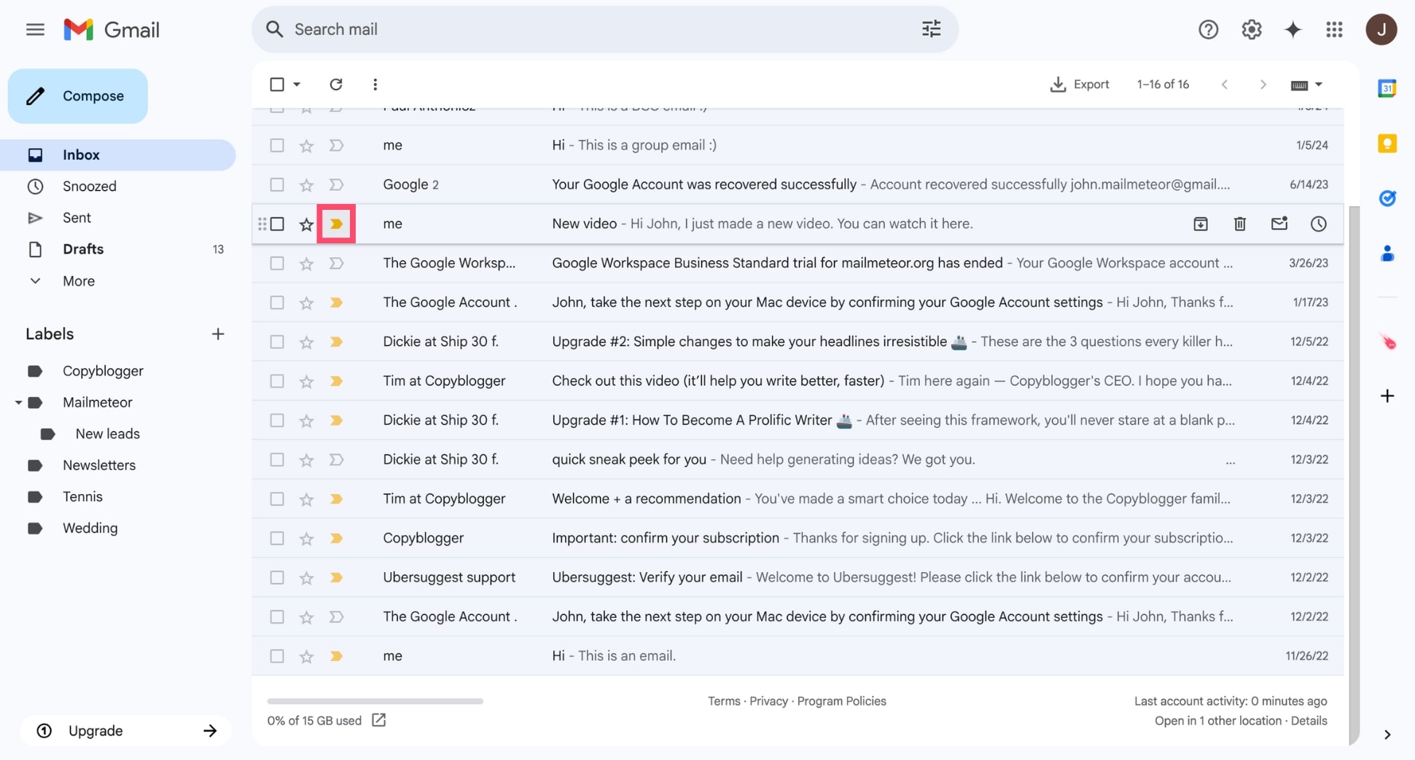The width and height of the screenshot is (1415, 760).
Task: Open the Tennis label
Action: 82,496
